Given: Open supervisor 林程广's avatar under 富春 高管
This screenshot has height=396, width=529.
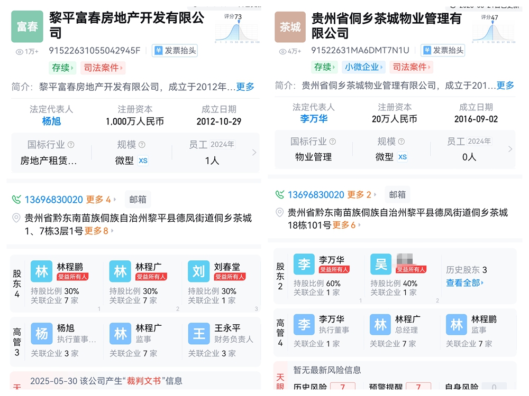Looking at the screenshot, I should (x=120, y=334).
